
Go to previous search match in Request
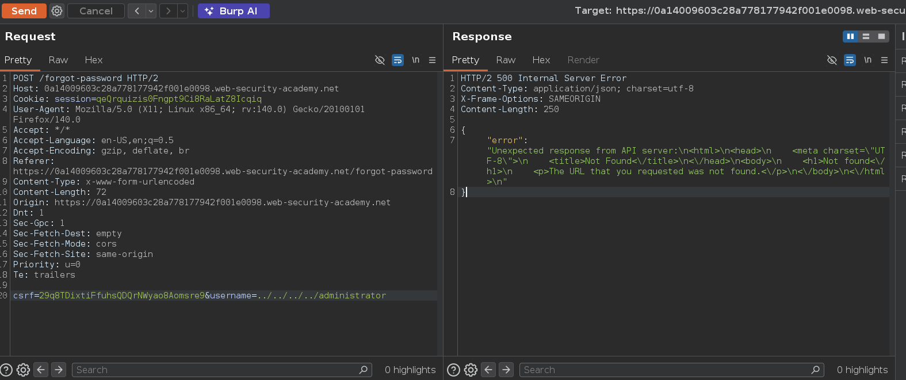tap(41, 370)
